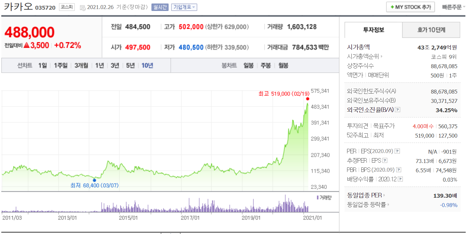
Task: Click the current price 488,000
Action: tap(30, 32)
